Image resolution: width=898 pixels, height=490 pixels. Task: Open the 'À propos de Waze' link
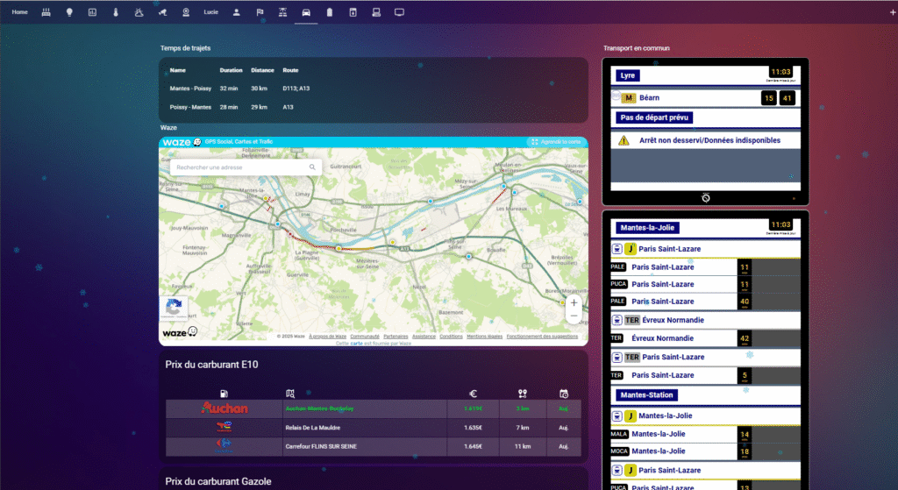(326, 336)
